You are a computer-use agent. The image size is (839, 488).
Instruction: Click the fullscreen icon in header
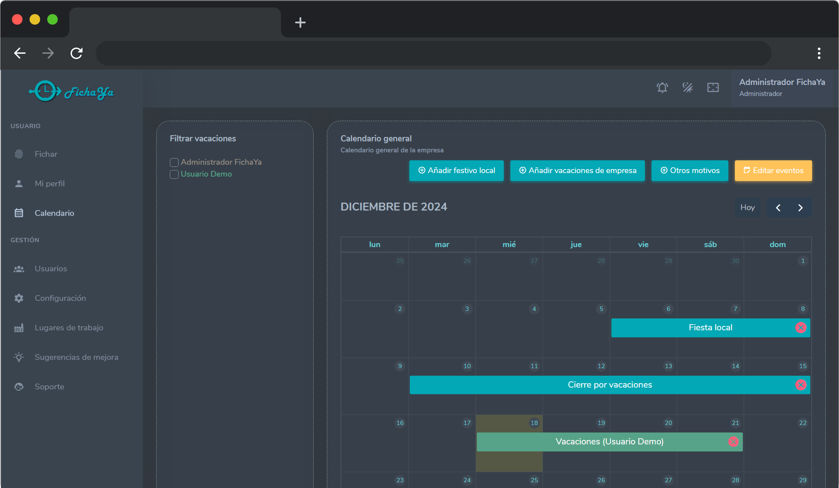point(713,88)
